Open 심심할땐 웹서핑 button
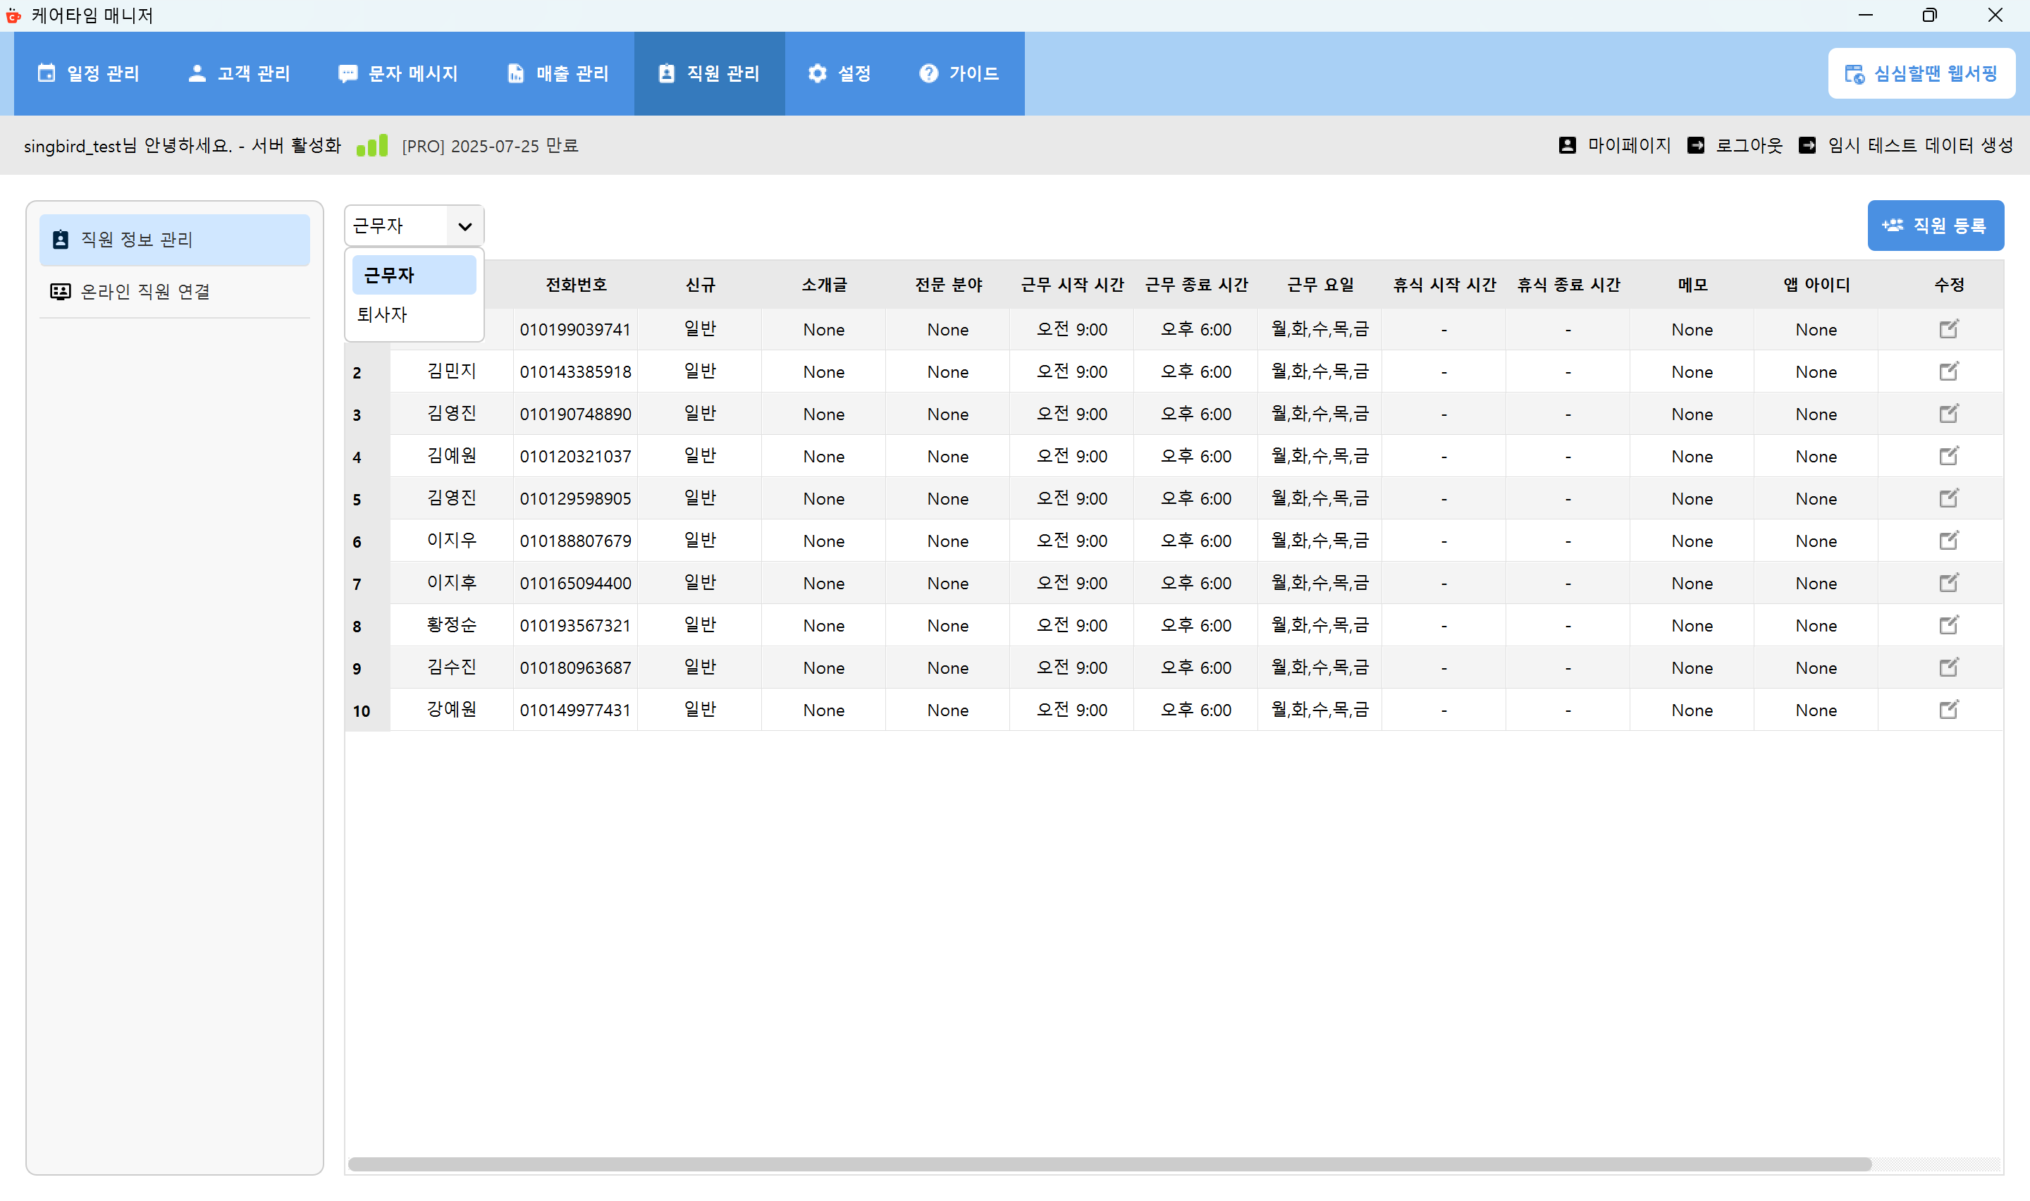Image resolution: width=2030 pixels, height=1201 pixels. (1921, 73)
